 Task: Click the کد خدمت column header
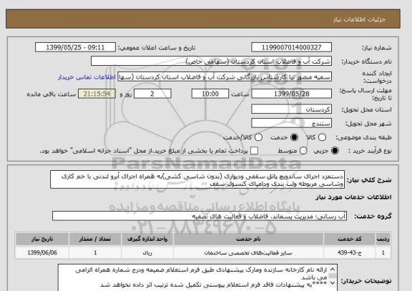click(350, 239)
